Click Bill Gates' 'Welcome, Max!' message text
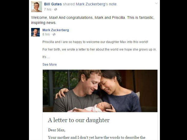Image resolution: width=187 pixels, height=140 pixels. click(93, 20)
